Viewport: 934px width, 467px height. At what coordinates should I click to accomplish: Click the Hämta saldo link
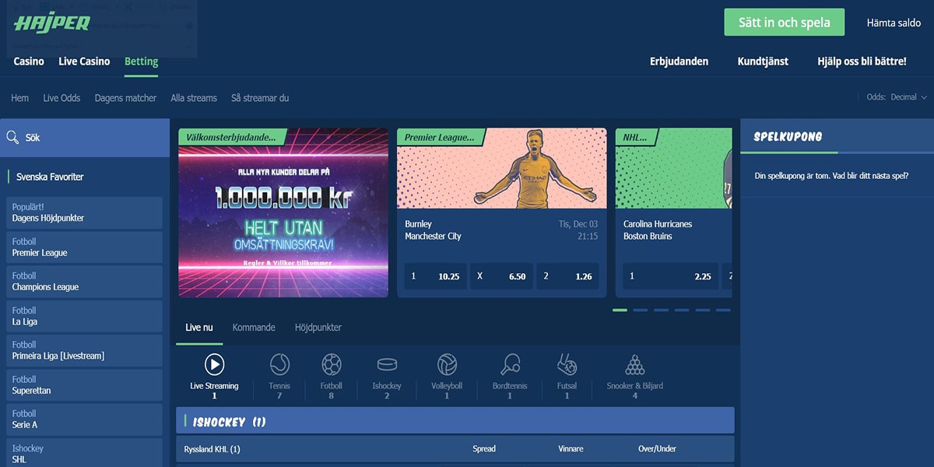click(894, 23)
